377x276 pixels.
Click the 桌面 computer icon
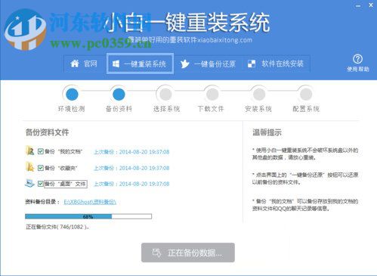(x=29, y=183)
